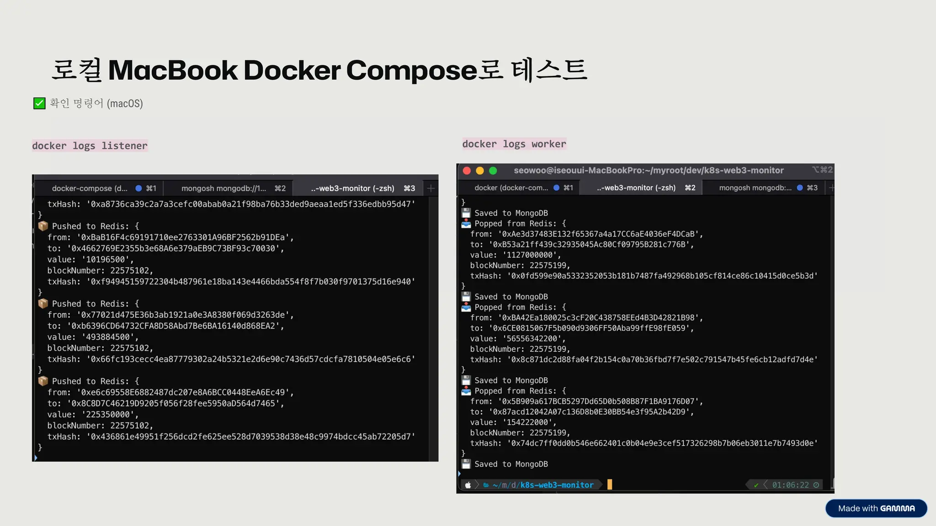
Task: Click the Made with Gamma badge
Action: click(876, 508)
